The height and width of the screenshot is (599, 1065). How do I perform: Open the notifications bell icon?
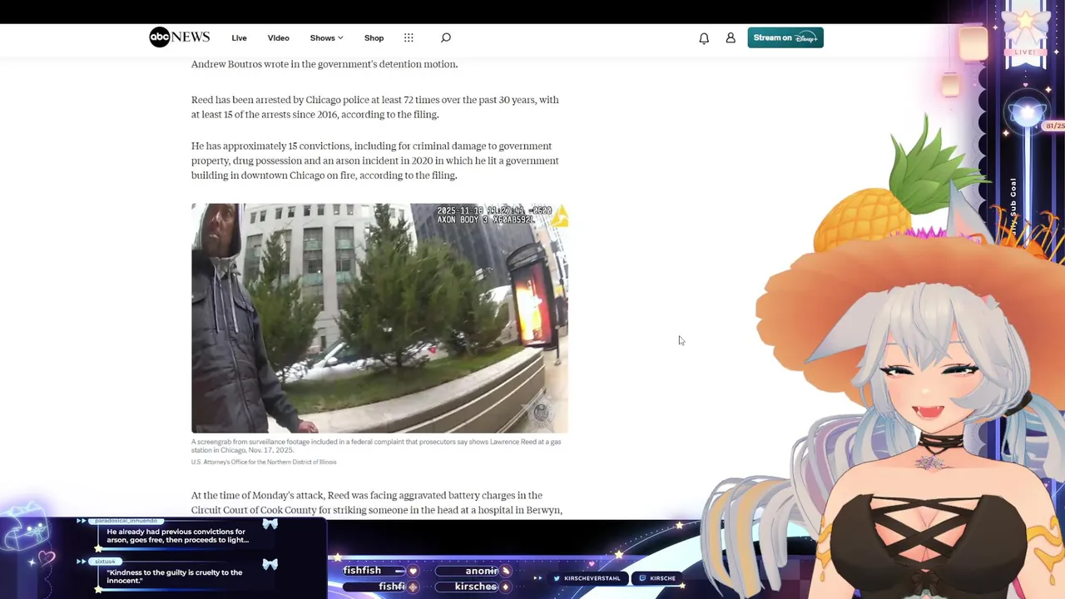point(704,38)
